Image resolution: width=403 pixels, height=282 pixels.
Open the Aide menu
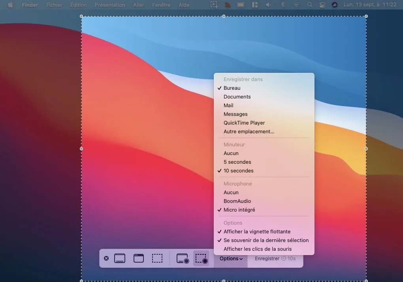[184, 5]
